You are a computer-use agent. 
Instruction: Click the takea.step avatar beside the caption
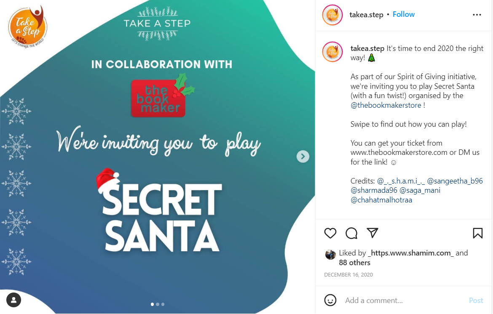(332, 52)
